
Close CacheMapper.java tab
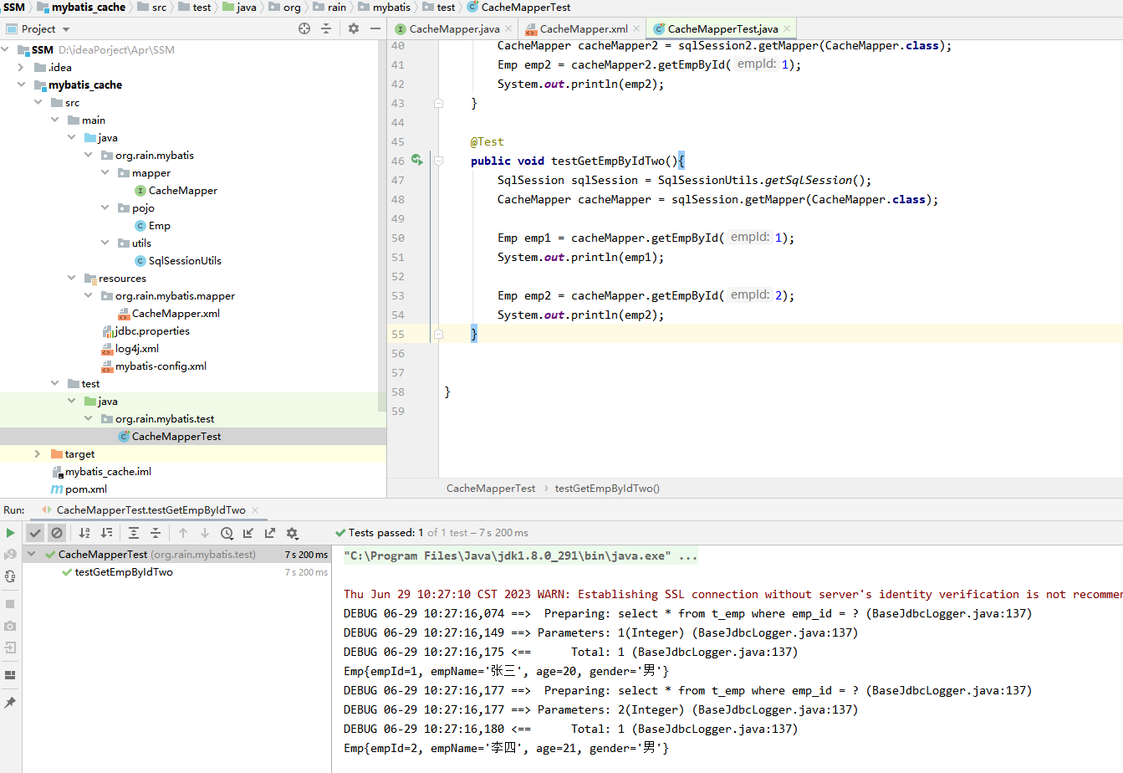[508, 28]
